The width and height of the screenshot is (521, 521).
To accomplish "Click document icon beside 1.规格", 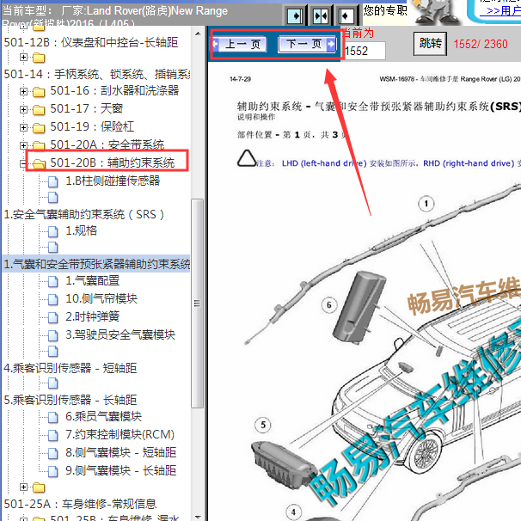I will point(52,231).
